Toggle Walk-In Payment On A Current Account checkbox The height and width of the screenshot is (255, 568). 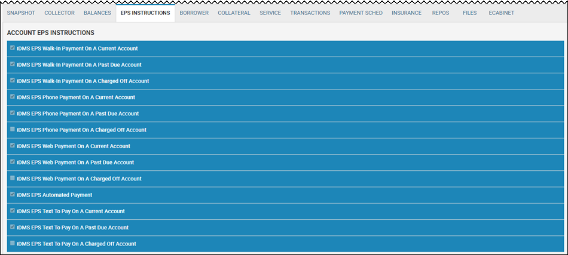pos(13,48)
